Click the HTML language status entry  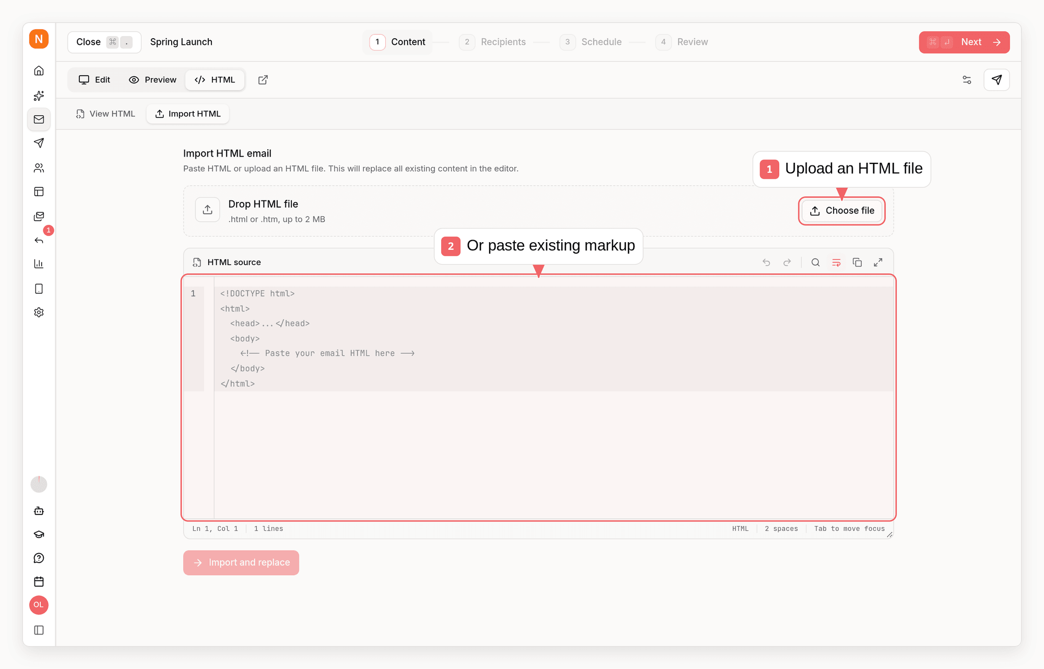point(740,529)
